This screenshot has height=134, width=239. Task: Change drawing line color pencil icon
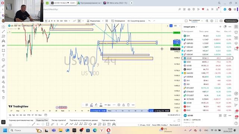click(91, 105)
